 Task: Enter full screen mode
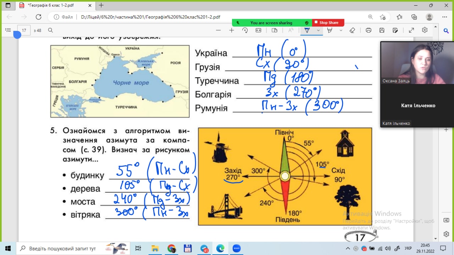[x=411, y=31]
